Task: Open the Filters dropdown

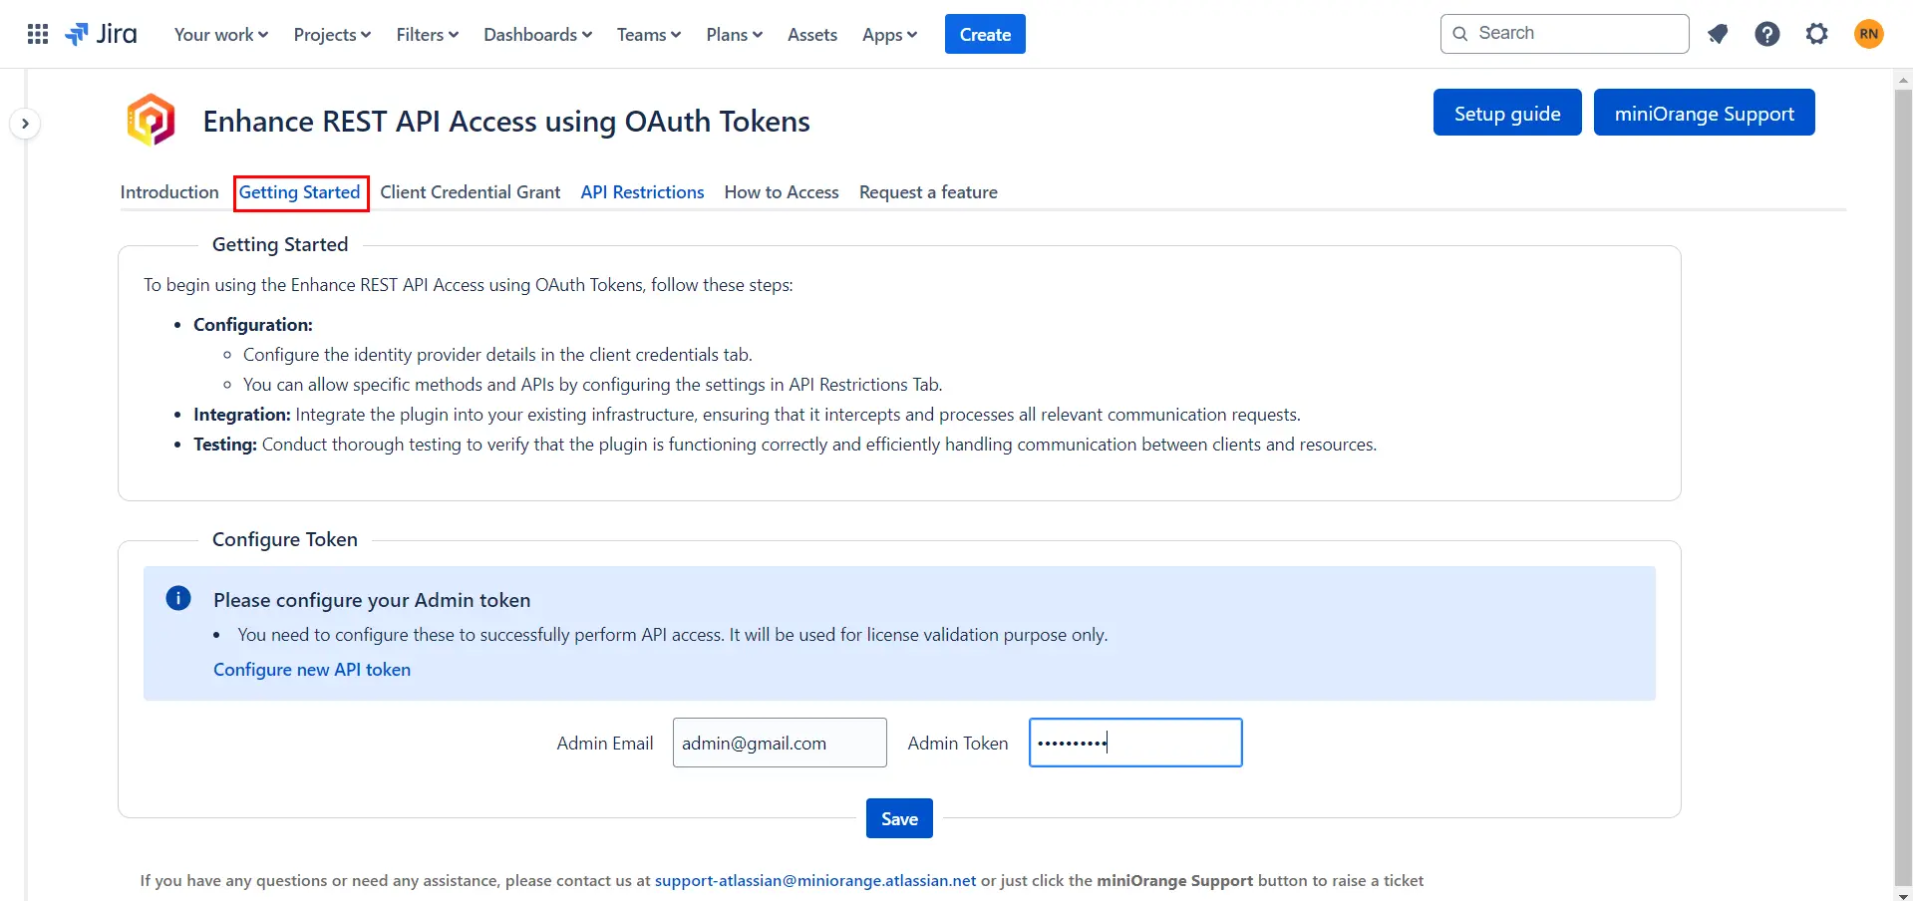Action: [x=428, y=34]
